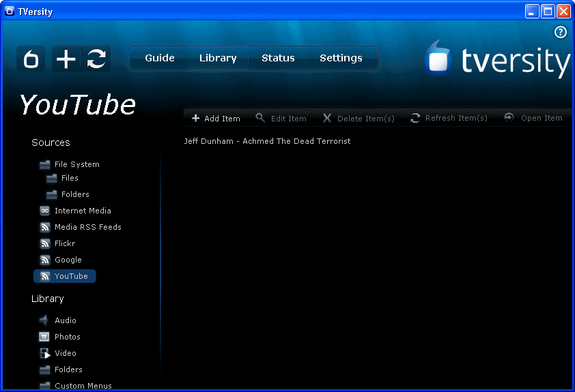Open Custom Menus in Library
Screen dimensions: 575x392
point(83,386)
